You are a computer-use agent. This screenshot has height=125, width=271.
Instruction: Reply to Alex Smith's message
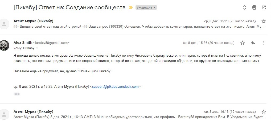(253, 43)
